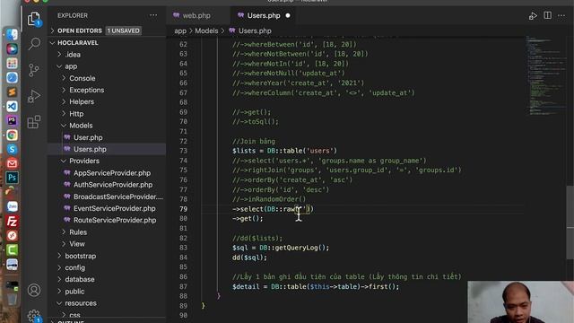
Task: Open the Accounts menu icon
Action: [x=34, y=290]
